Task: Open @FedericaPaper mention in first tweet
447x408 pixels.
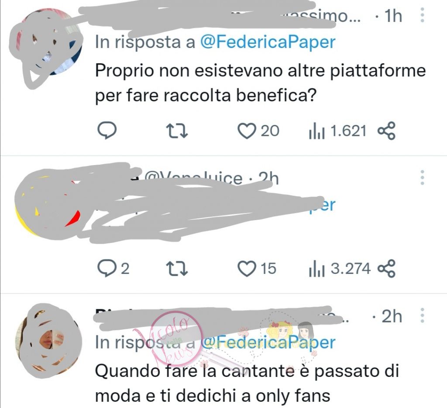Action: pos(268,42)
